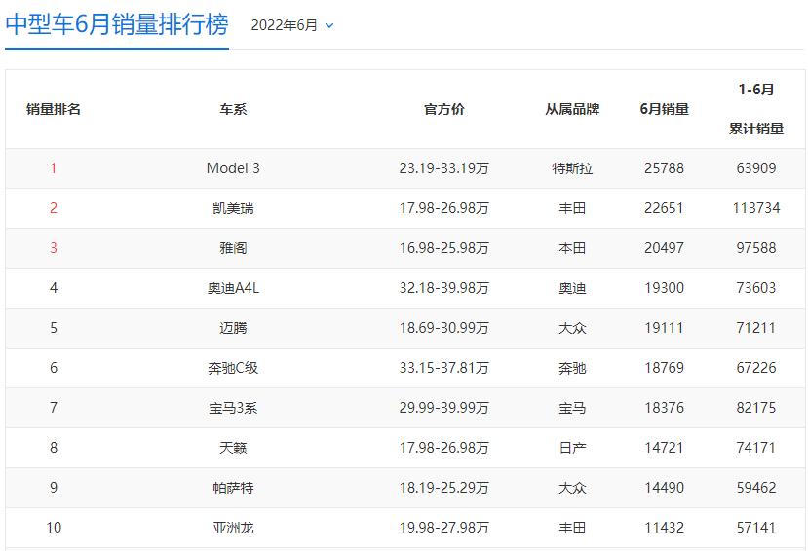Click June sales value 22651
This screenshot has height=551, width=808.
664,208
